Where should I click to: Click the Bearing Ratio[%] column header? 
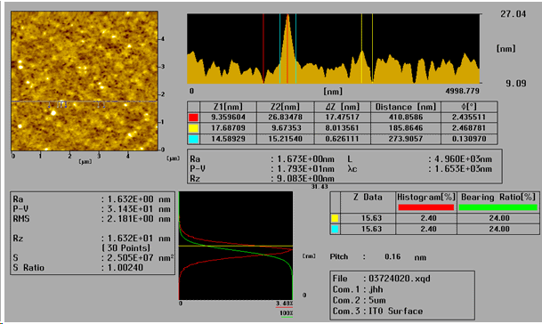(x=498, y=197)
